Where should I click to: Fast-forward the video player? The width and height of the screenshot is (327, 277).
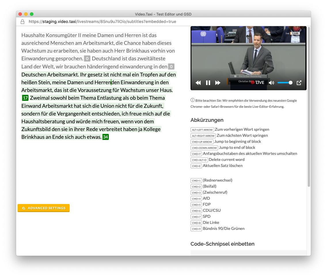[218, 83]
